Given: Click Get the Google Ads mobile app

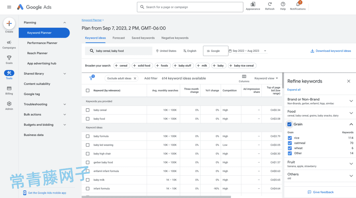Looking at the screenshot, I should tap(47, 193).
